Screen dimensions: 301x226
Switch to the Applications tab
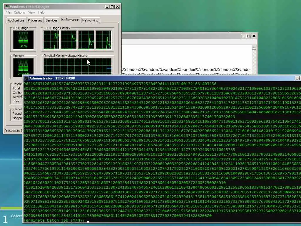point(16,20)
